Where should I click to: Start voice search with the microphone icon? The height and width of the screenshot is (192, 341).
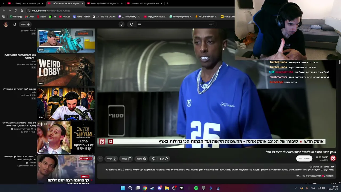coord(121,24)
